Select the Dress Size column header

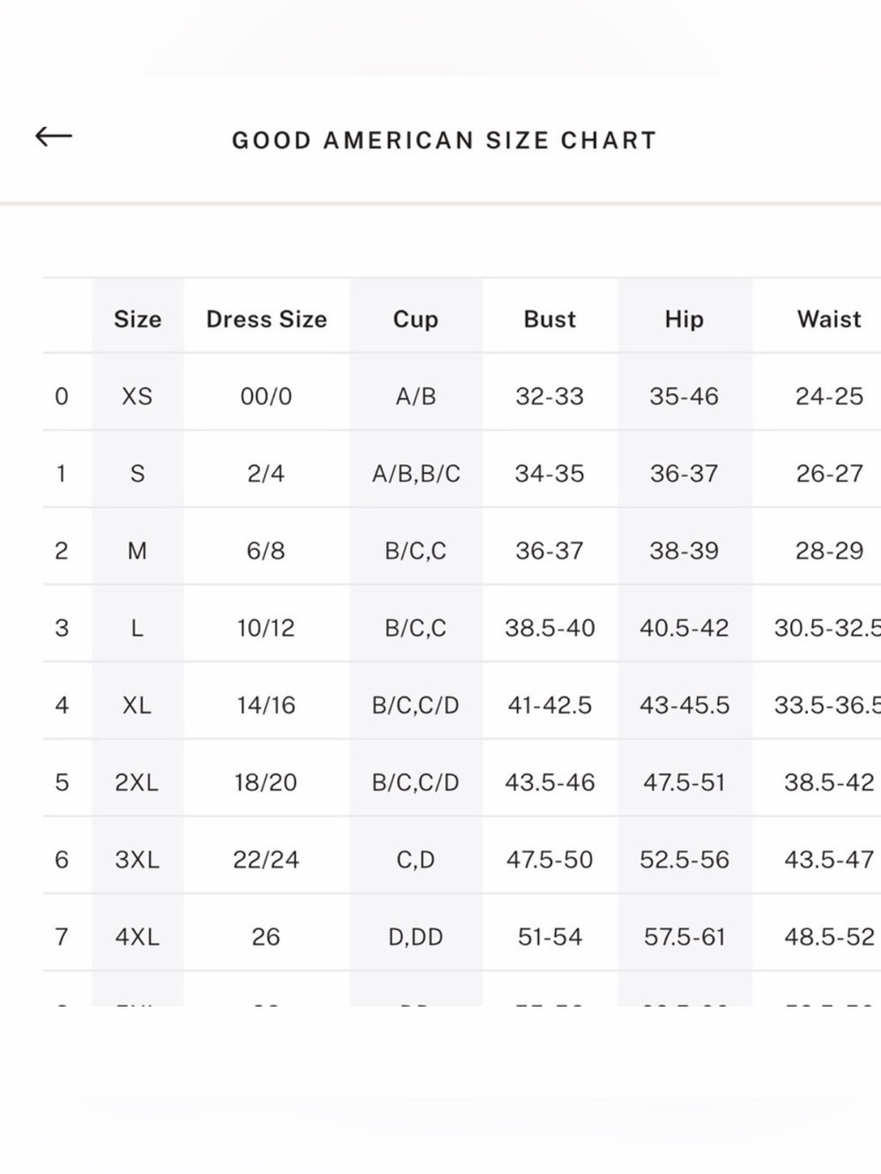point(266,319)
